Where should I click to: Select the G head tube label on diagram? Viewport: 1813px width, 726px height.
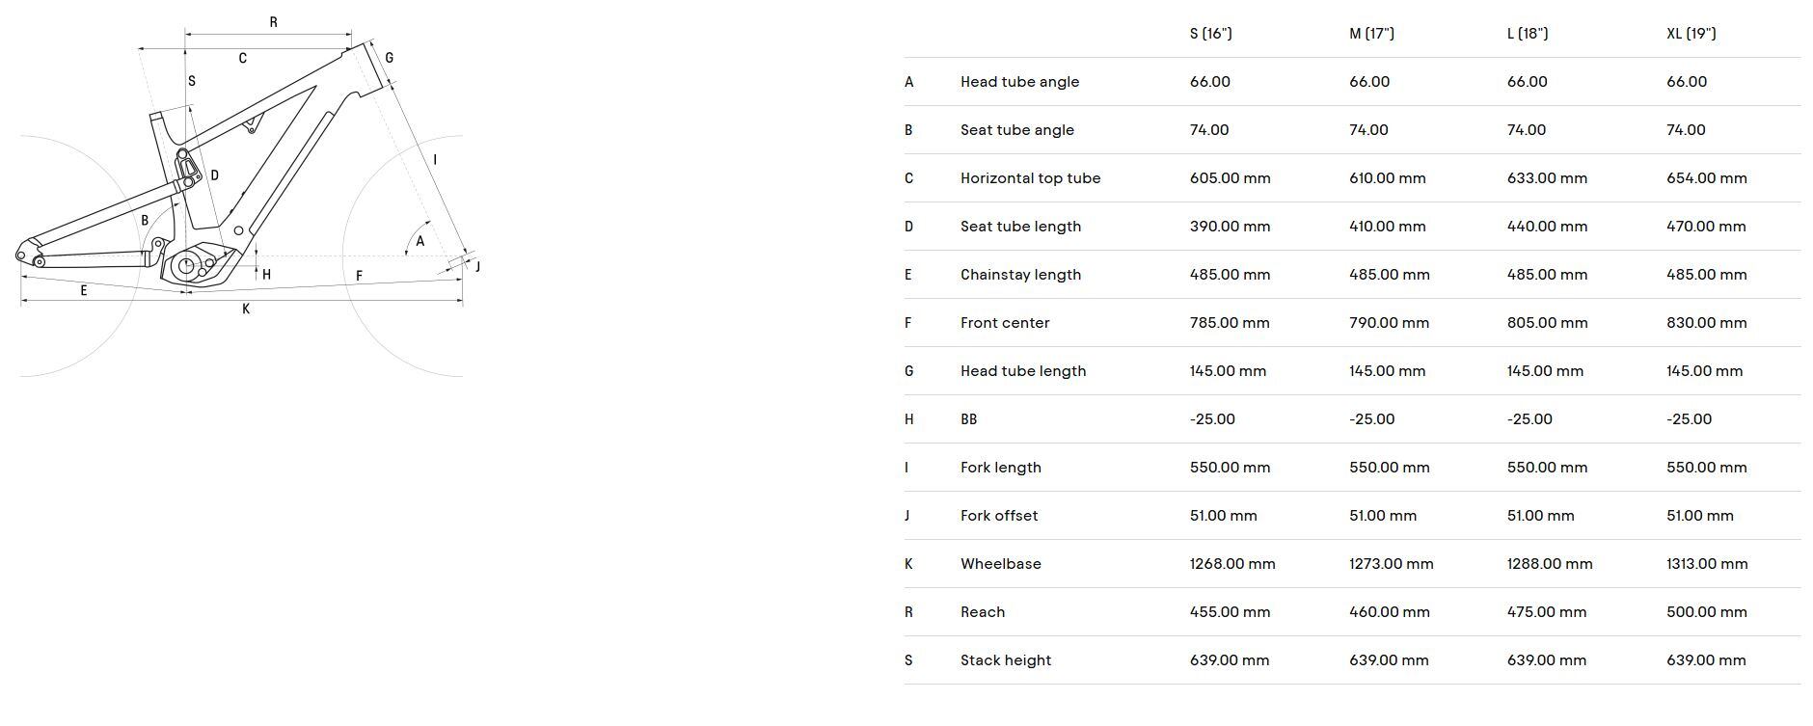[389, 58]
